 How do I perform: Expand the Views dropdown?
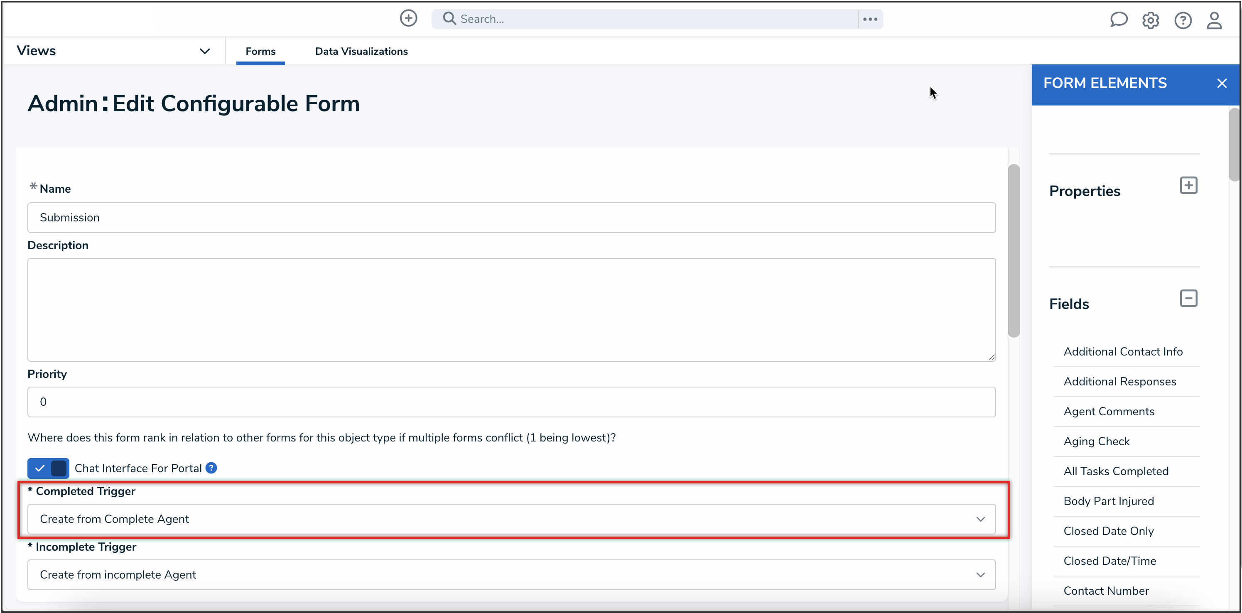coord(204,51)
